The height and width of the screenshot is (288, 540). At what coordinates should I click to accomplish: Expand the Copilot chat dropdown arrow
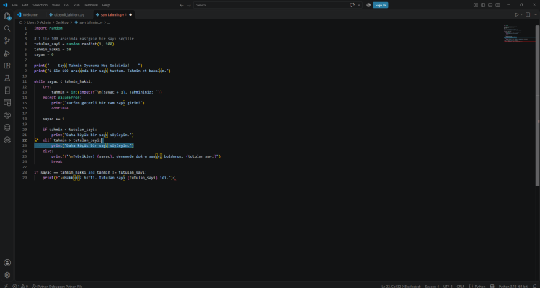click(359, 5)
